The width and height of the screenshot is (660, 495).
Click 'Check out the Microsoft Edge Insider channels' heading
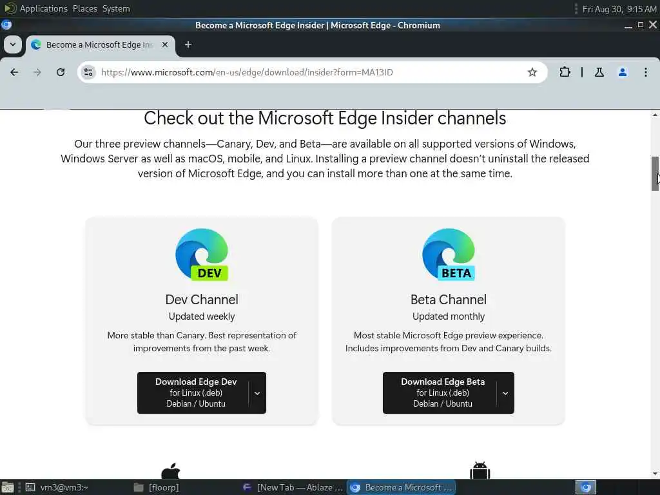pyautogui.click(x=325, y=119)
